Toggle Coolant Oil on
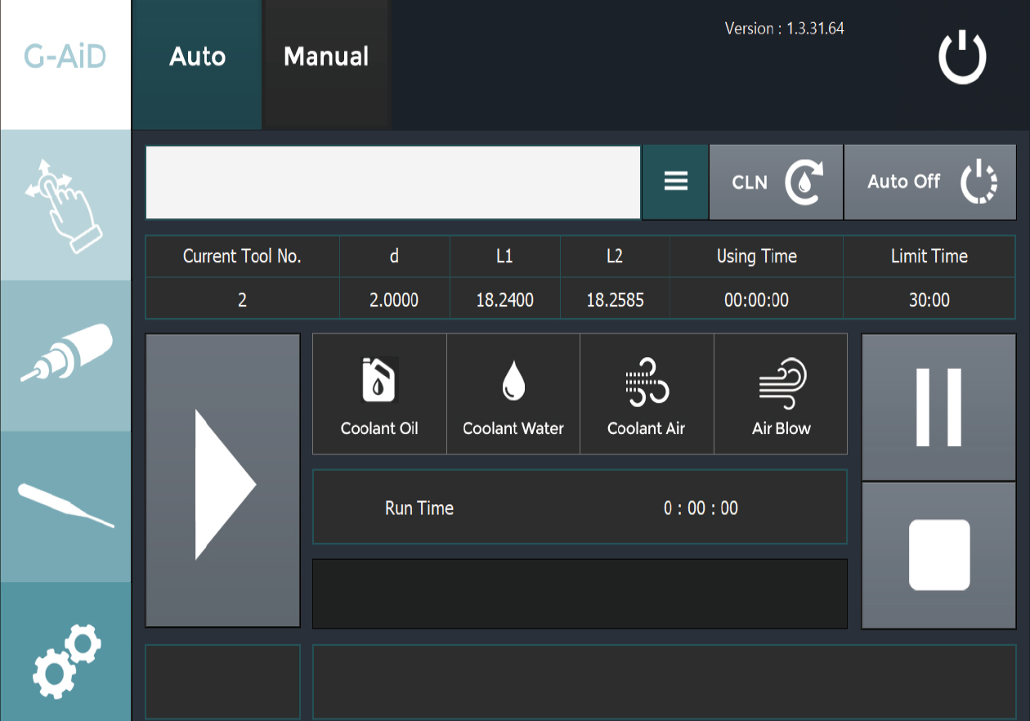 (x=379, y=394)
